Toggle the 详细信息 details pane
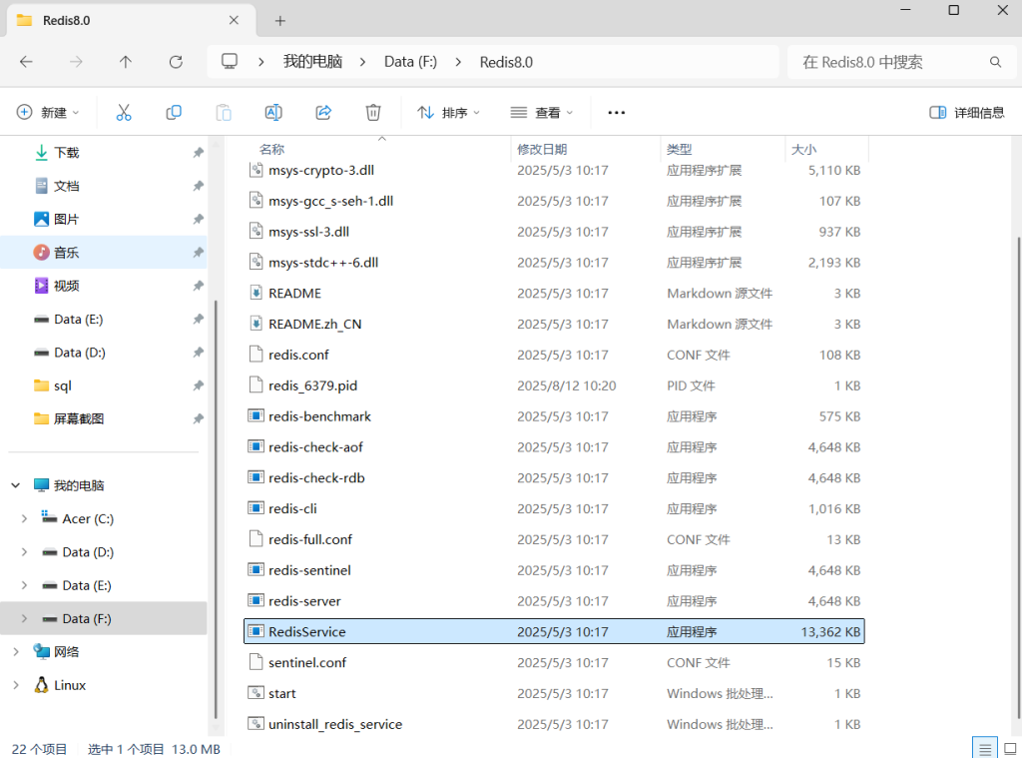The image size is (1022, 758). click(x=967, y=113)
